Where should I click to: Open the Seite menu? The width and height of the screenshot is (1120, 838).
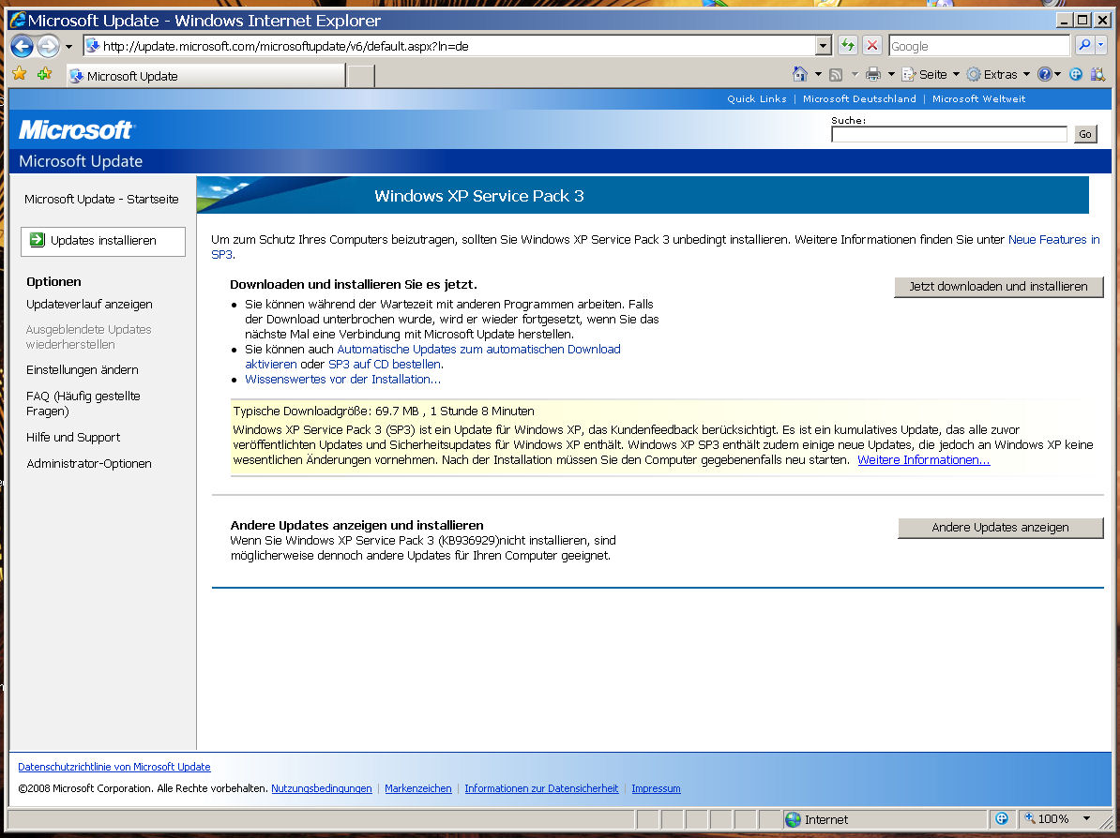[x=931, y=74]
